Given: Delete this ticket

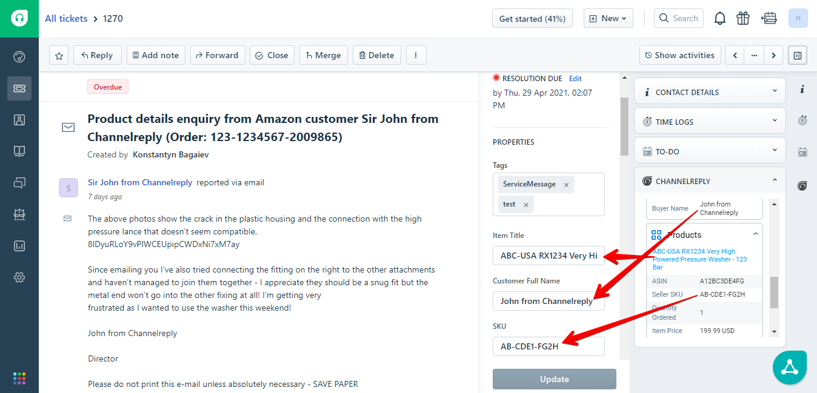Looking at the screenshot, I should pyautogui.click(x=377, y=55).
